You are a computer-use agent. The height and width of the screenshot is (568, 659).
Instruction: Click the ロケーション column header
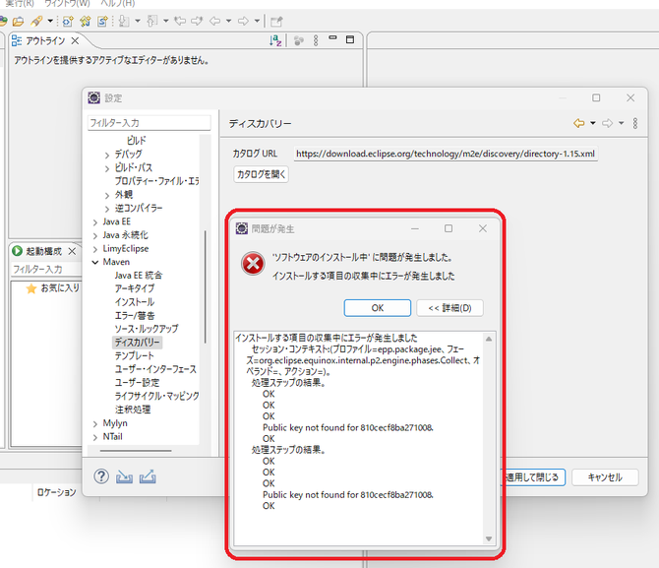tap(57, 492)
